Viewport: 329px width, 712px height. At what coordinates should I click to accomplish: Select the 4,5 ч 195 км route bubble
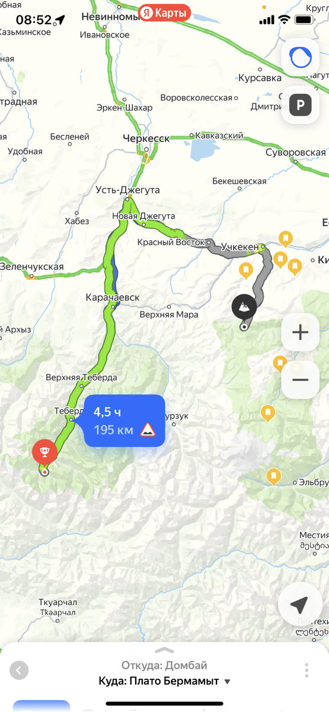(x=124, y=421)
